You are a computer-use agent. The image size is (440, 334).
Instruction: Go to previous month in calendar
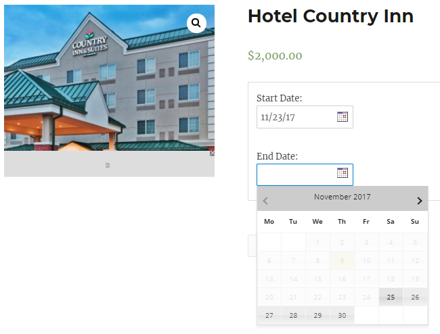(265, 200)
